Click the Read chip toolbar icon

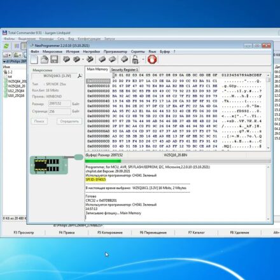click(x=66, y=59)
